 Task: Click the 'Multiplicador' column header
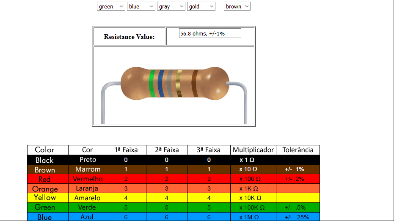253,150
